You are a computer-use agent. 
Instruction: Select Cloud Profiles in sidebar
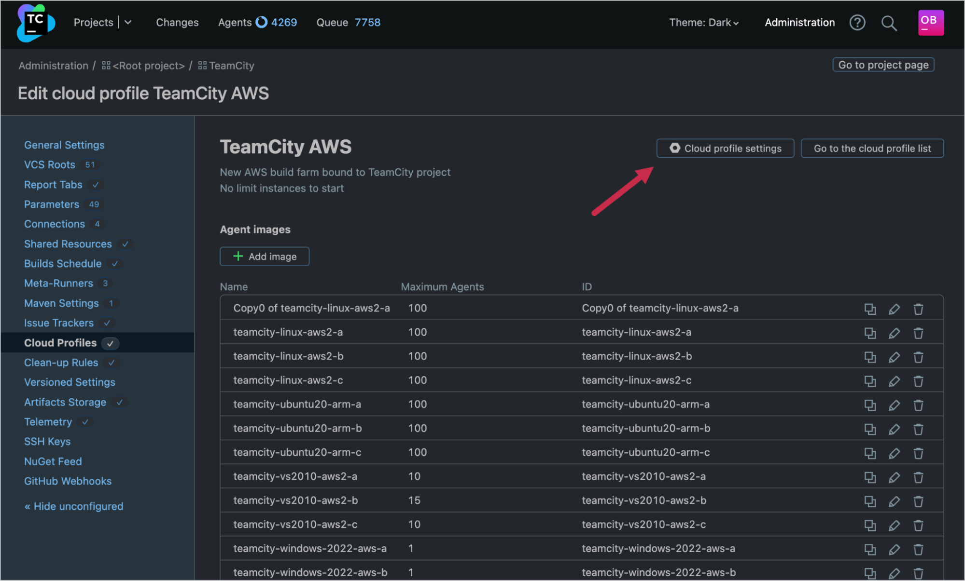click(x=60, y=343)
